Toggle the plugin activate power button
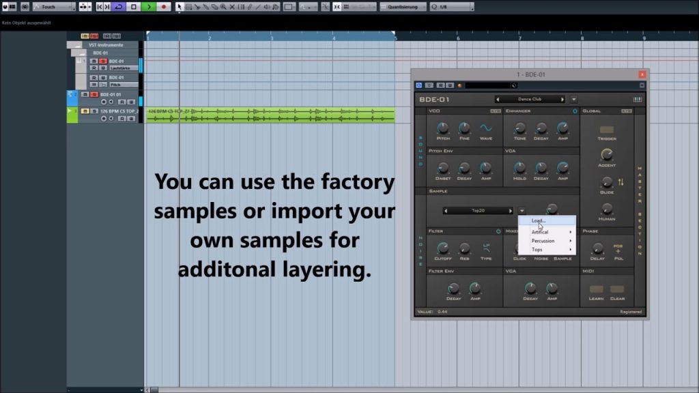 [418, 85]
